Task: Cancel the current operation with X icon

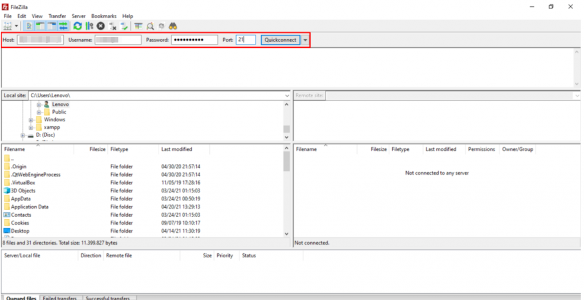Action: click(x=100, y=26)
